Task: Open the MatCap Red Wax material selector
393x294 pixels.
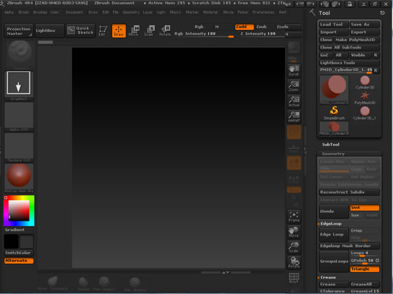Action: pos(19,178)
